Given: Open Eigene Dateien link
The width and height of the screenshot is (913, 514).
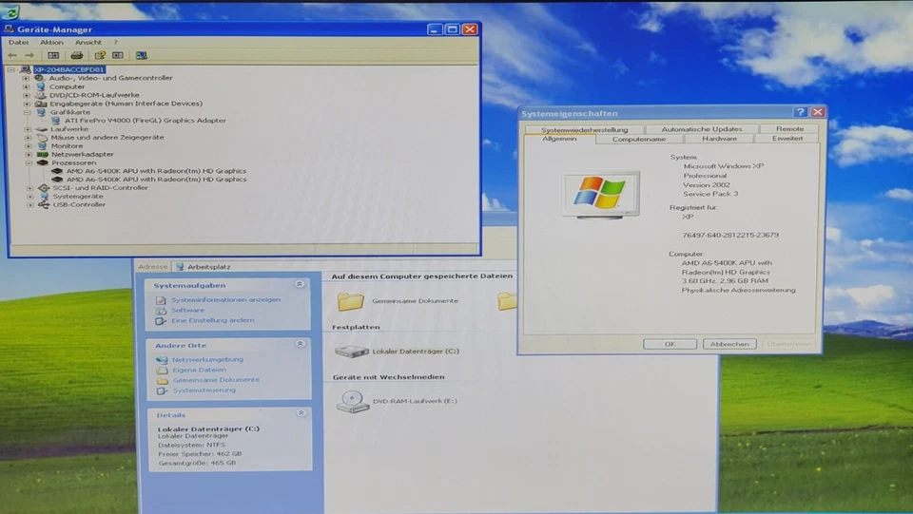Looking at the screenshot, I should (199, 370).
